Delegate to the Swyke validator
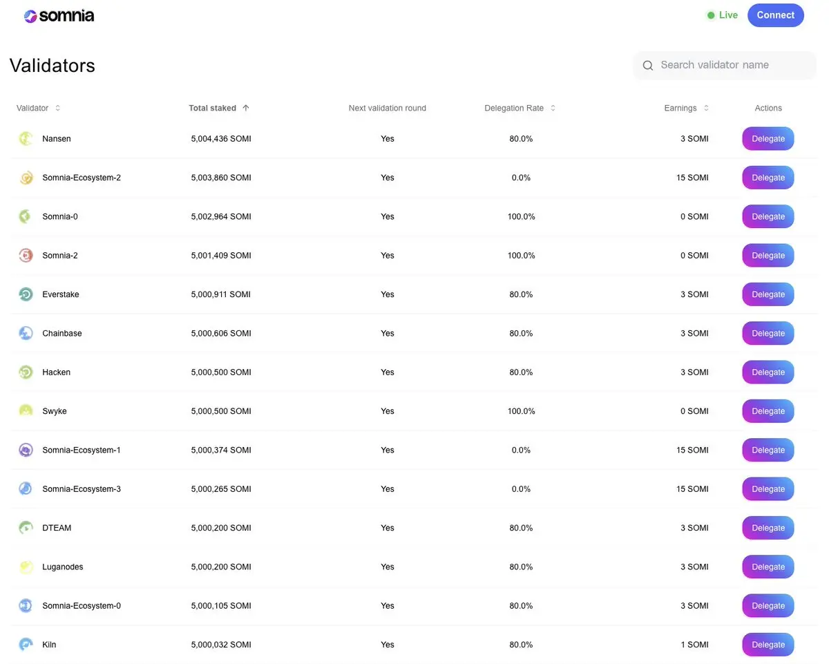Screen dimensions: 829x664 coord(768,411)
